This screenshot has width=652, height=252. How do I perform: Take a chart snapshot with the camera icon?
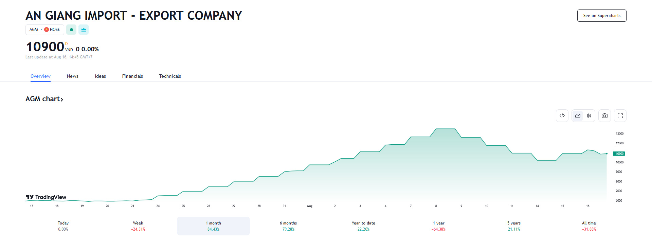point(604,116)
